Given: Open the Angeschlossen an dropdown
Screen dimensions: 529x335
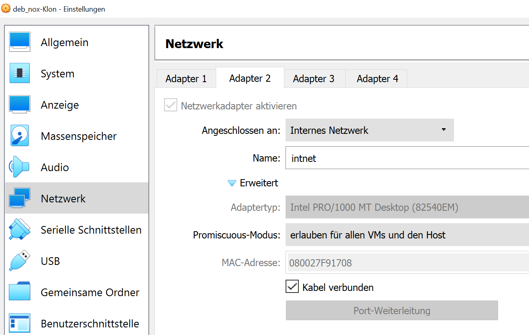Looking at the screenshot, I should click(x=369, y=130).
